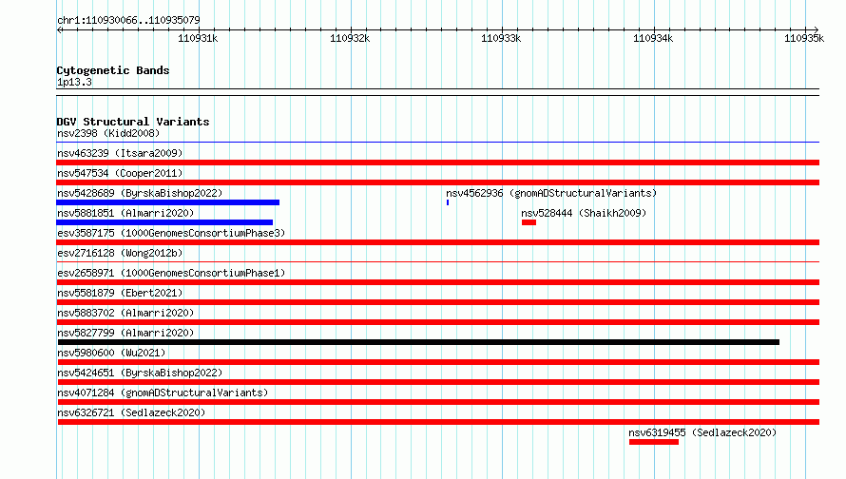The width and height of the screenshot is (846, 479).
Task: Click the Cytogenetic Bands track title
Action: pyautogui.click(x=113, y=70)
